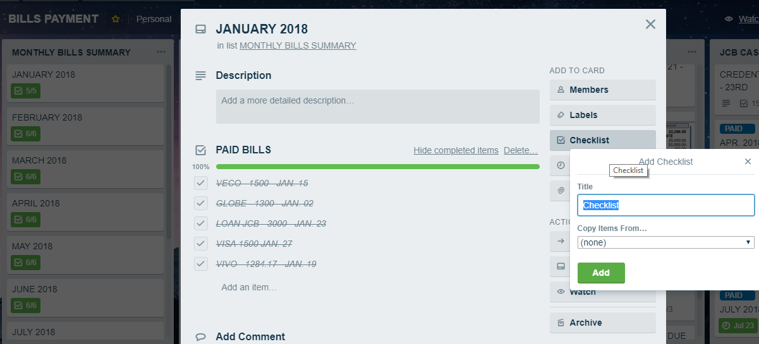Click the Members button in Add to Card
Screen dimensions: 759x344
click(x=602, y=90)
